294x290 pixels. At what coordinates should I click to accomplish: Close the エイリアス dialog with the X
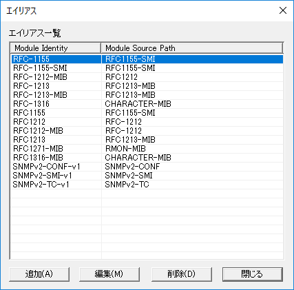point(283,10)
